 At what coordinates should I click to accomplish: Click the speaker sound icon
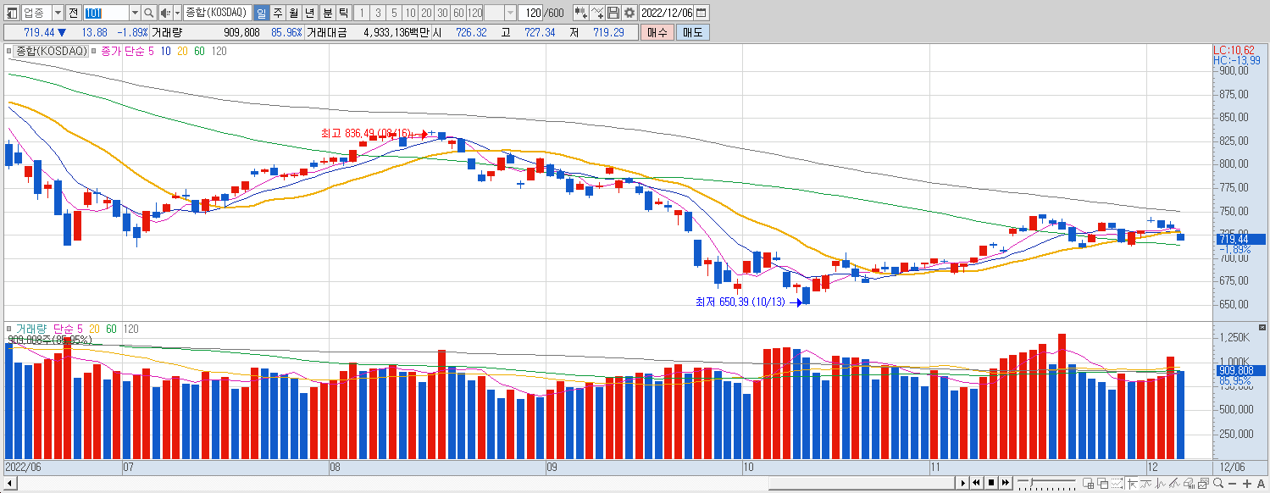pyautogui.click(x=165, y=13)
